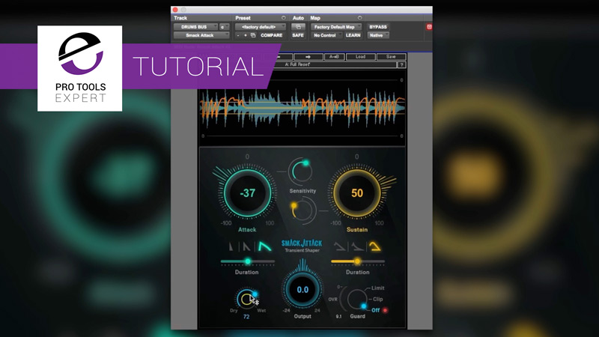This screenshot has width=599, height=337.
Task: Click the Track header label
Action: coord(180,18)
